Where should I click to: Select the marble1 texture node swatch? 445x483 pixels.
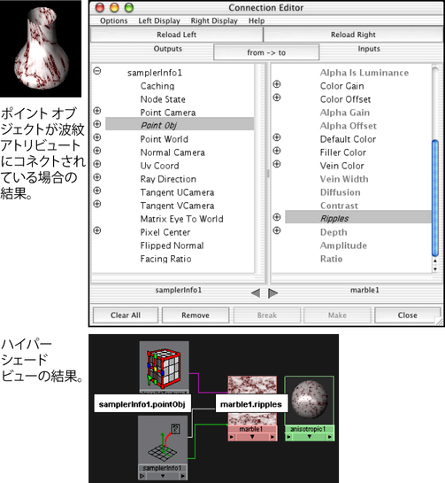pos(252,401)
